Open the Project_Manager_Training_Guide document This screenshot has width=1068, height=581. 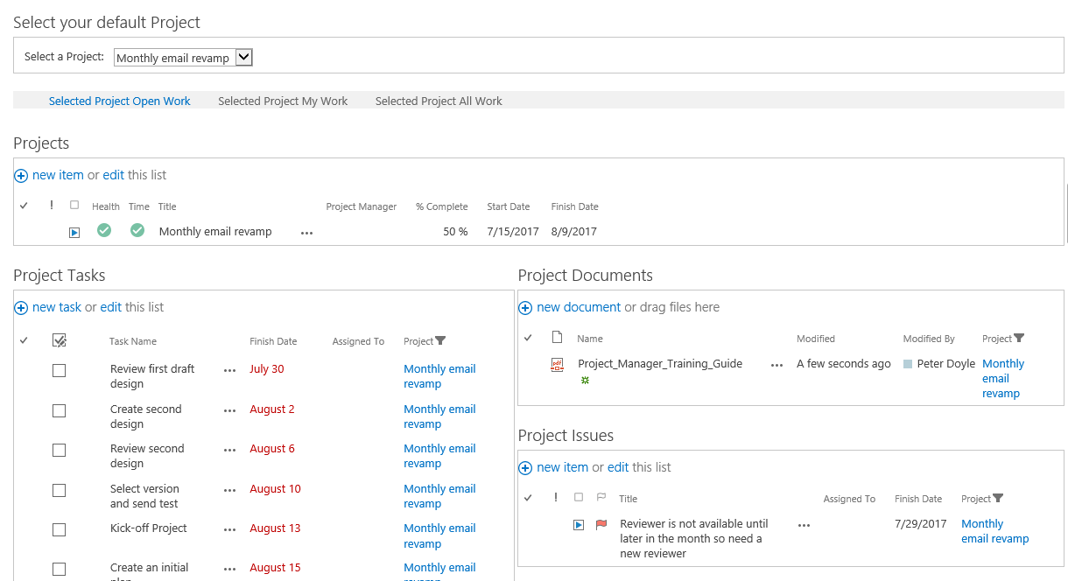point(660,364)
